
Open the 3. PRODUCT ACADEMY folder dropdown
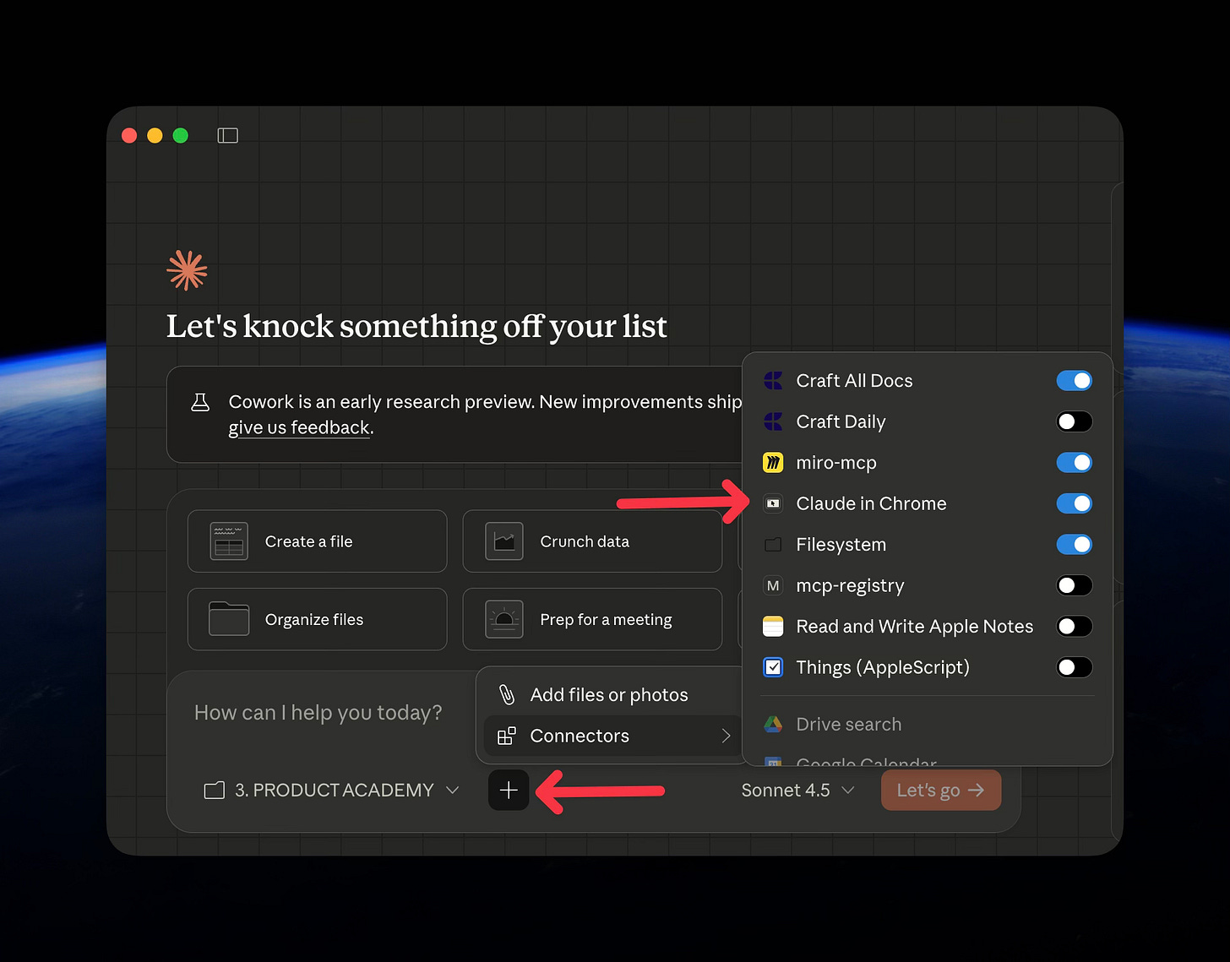(x=332, y=791)
